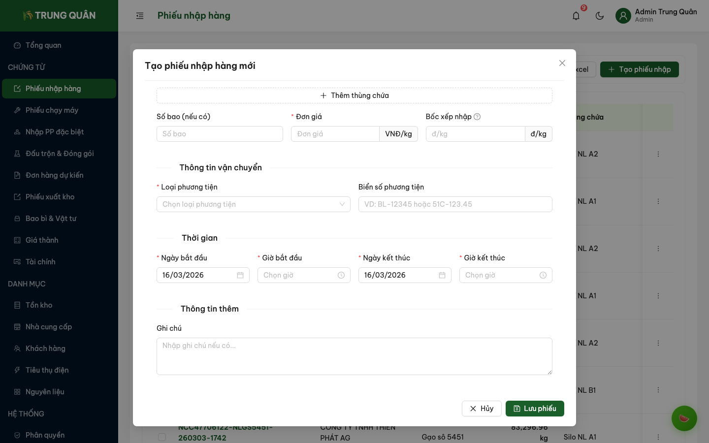Toggle dark mode with the moon icon

[x=600, y=16]
